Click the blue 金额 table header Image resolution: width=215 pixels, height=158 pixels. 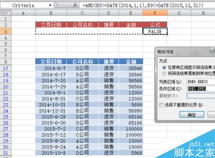pos(131,62)
